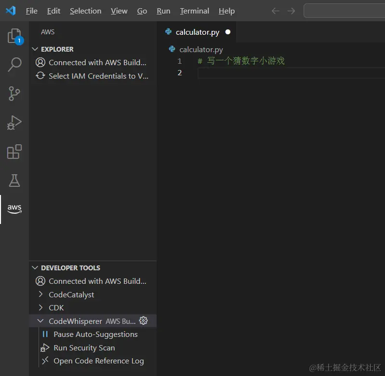Click line number 1 in the gutter
This screenshot has width=385, height=376.
point(179,61)
